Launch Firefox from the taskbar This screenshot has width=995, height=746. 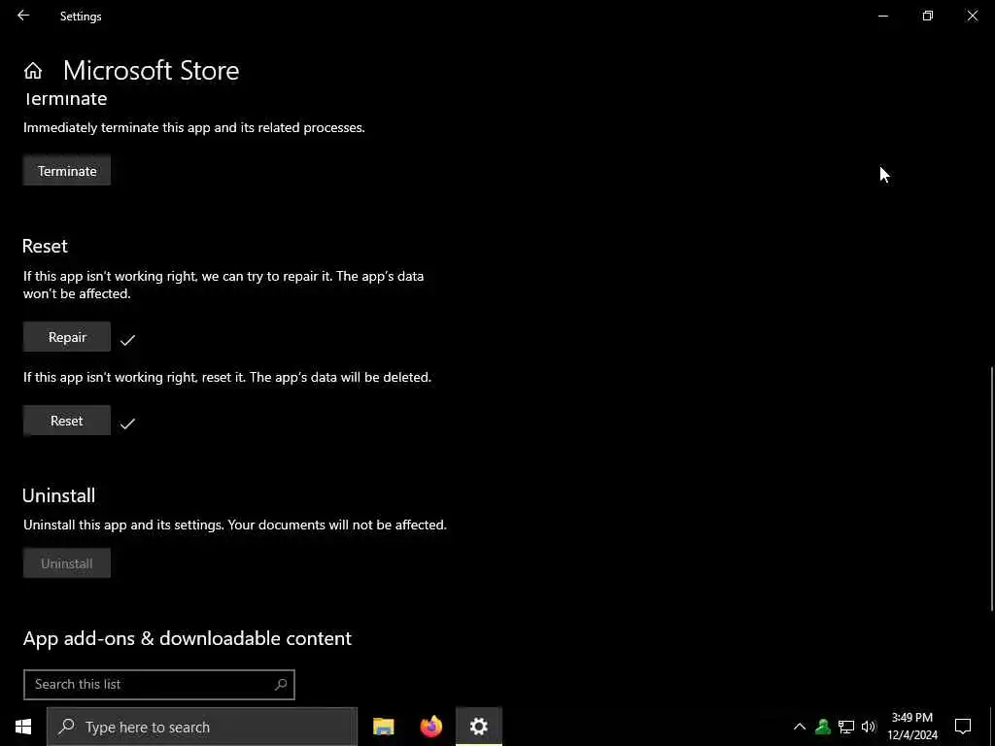coord(430,727)
